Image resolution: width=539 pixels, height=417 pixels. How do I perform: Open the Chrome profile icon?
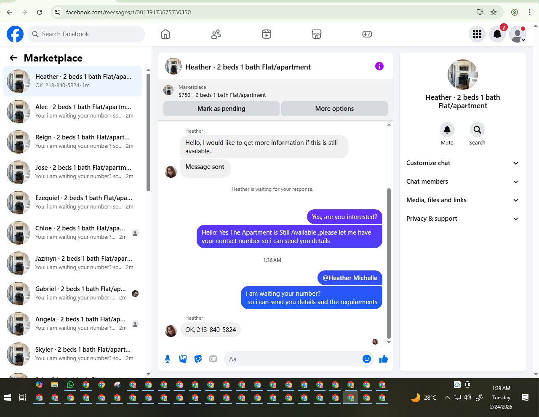pos(515,12)
